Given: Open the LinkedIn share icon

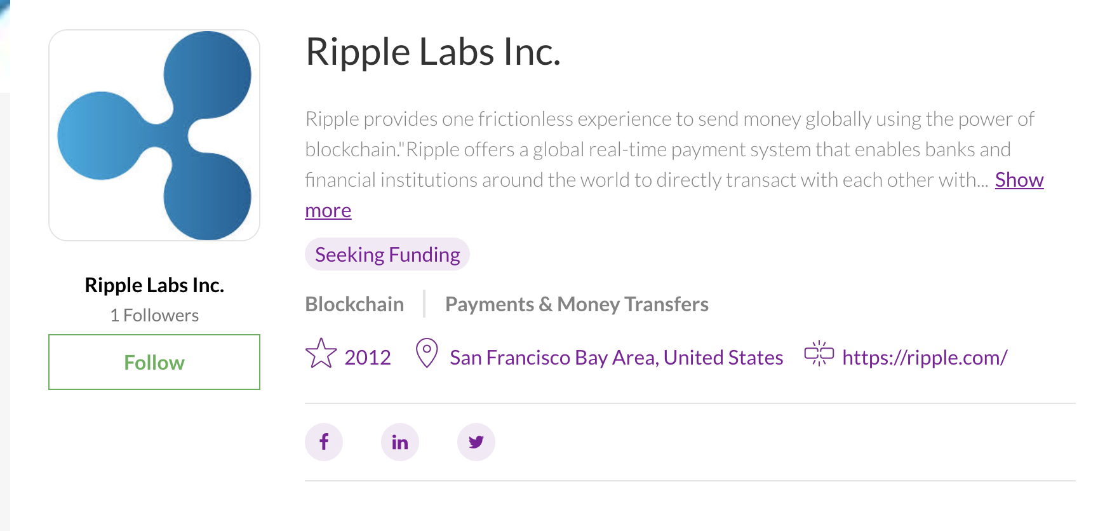Looking at the screenshot, I should pyautogui.click(x=400, y=442).
